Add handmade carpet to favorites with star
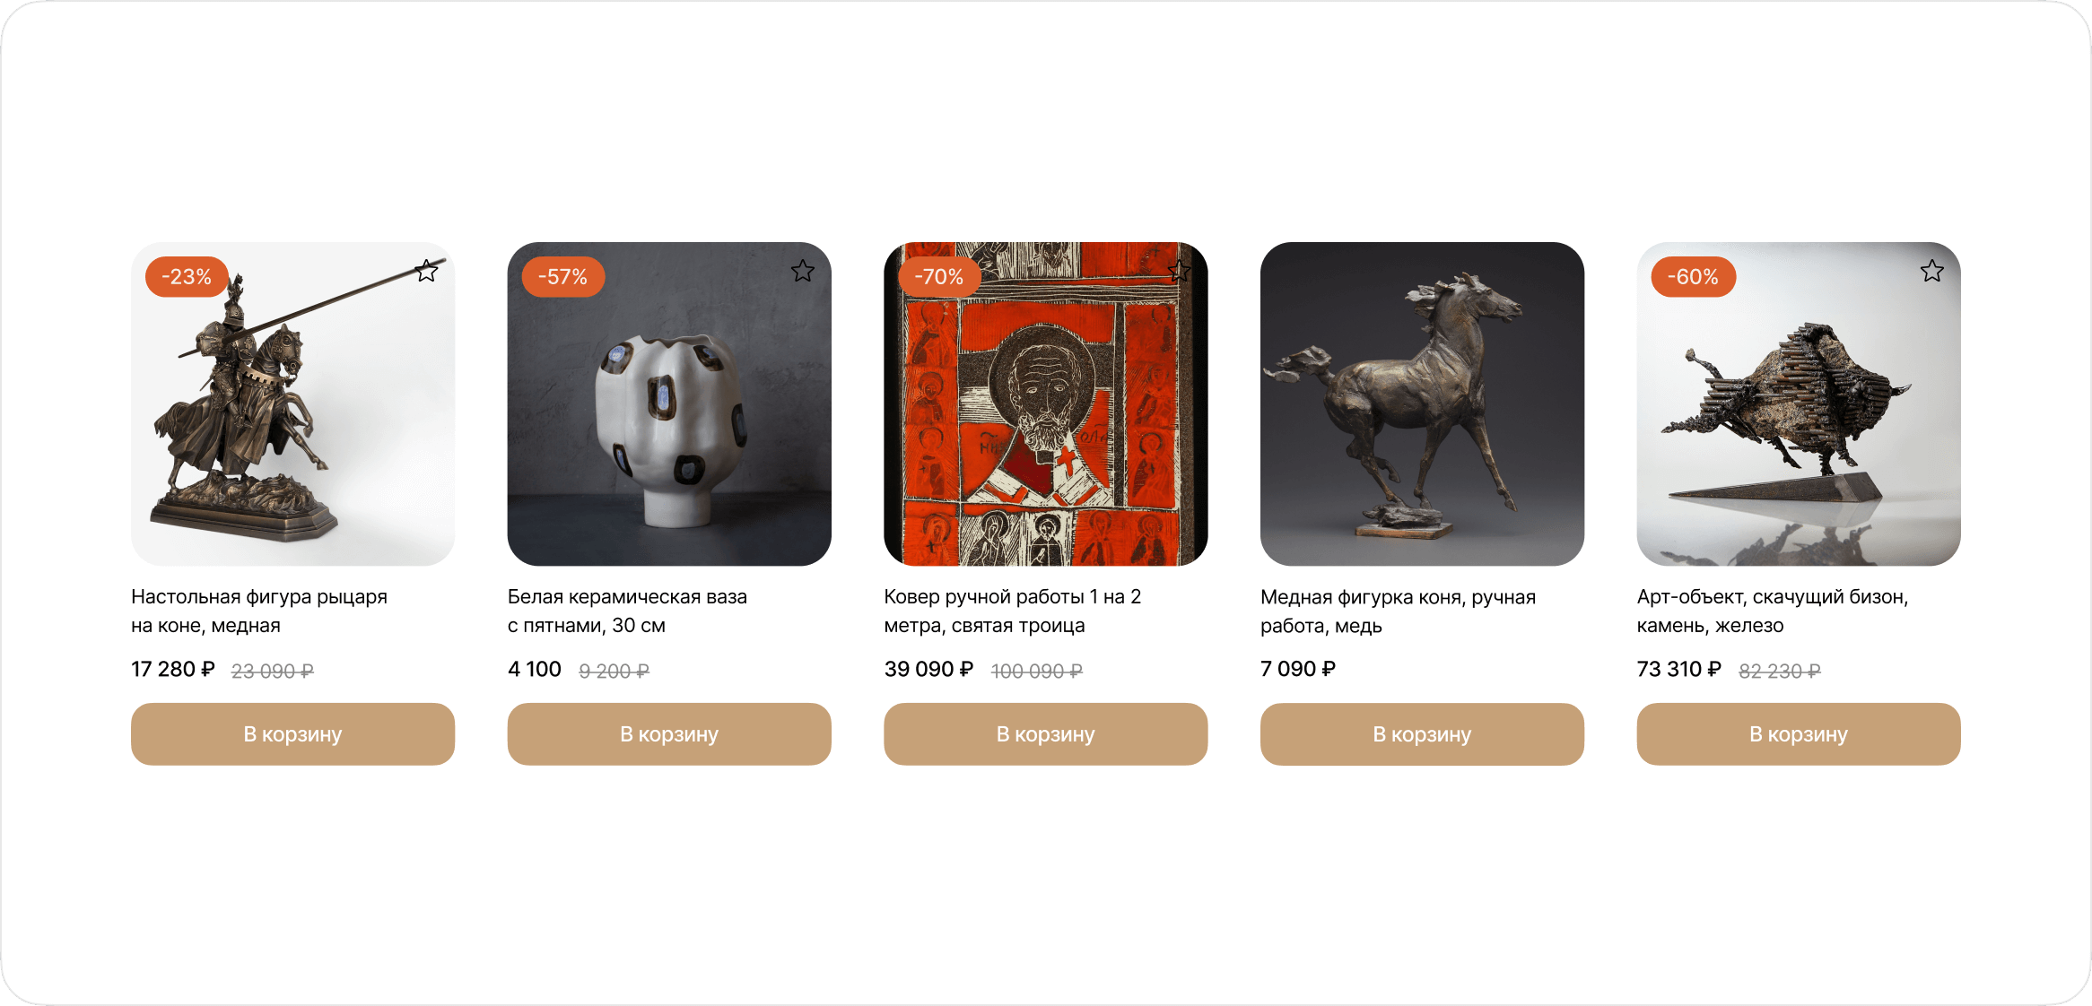Image resolution: width=2092 pixels, height=1006 pixels. pyautogui.click(x=1180, y=271)
